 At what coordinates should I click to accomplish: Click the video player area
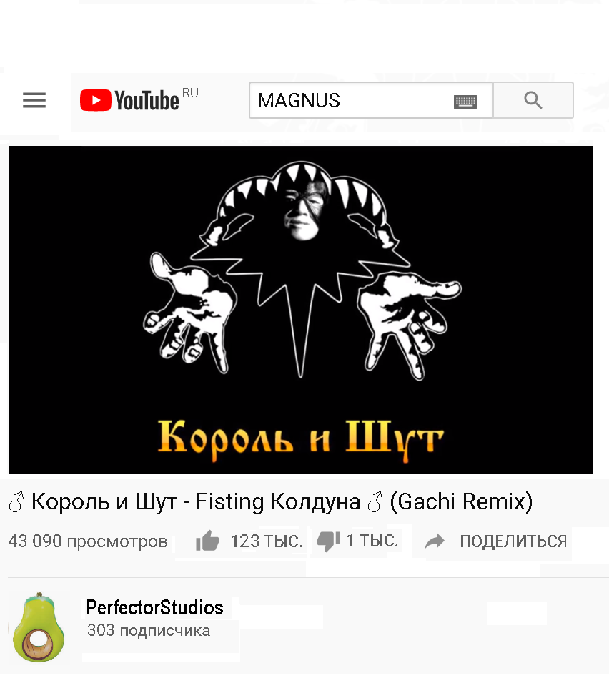pyautogui.click(x=300, y=310)
